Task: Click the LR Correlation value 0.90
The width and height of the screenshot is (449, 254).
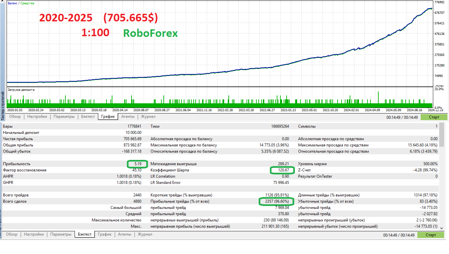Action: click(x=285, y=176)
